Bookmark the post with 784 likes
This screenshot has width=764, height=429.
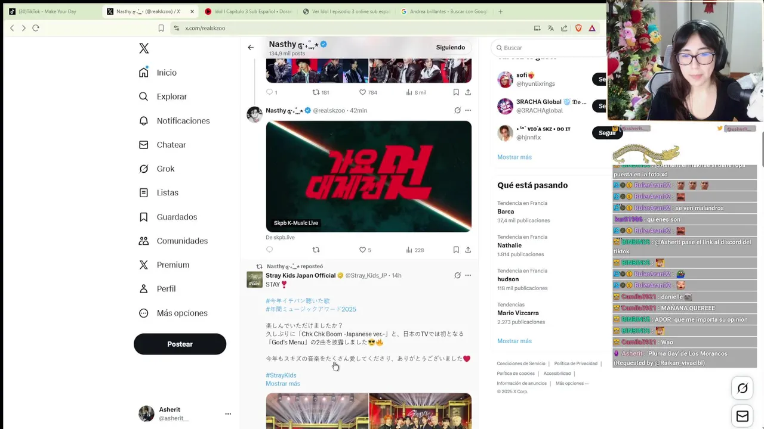point(456,92)
